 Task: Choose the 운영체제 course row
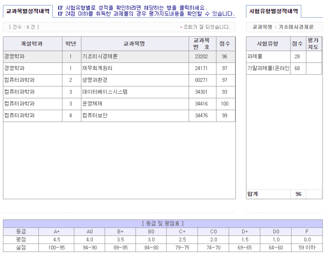coord(119,104)
